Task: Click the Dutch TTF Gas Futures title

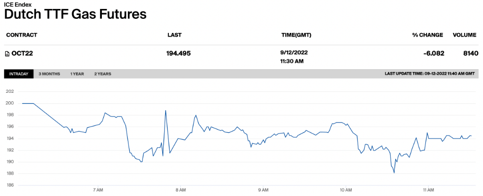Action: pyautogui.click(x=75, y=15)
